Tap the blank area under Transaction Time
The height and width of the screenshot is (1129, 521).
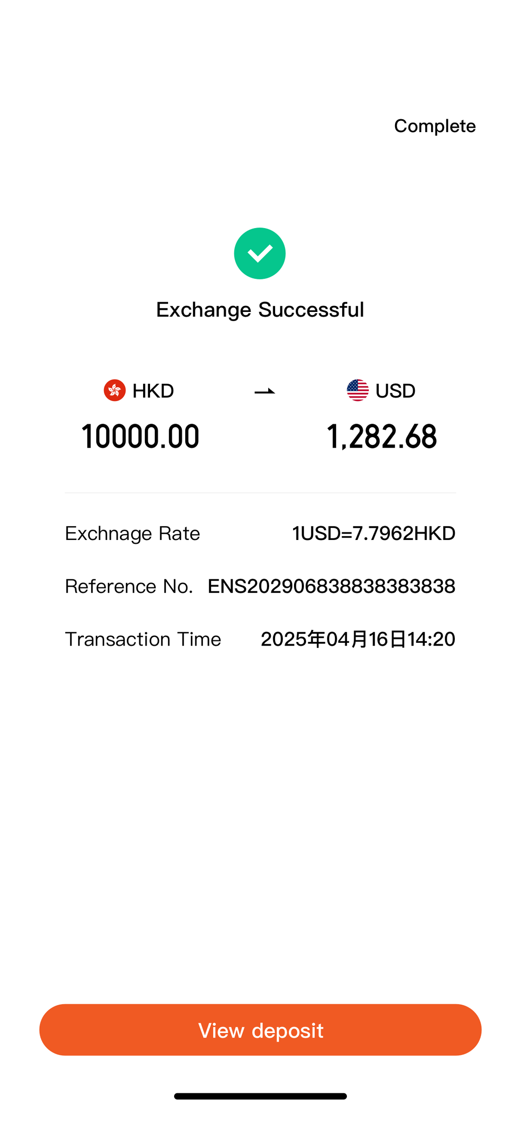coord(260,811)
